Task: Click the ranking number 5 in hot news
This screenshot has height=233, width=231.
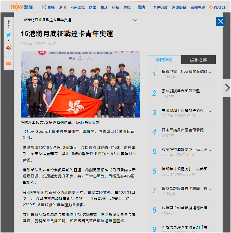Action: (155, 152)
